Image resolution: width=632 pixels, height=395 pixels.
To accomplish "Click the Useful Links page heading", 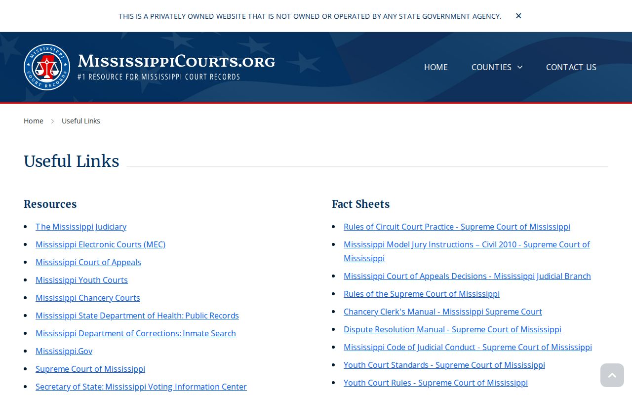I will 72,161.
